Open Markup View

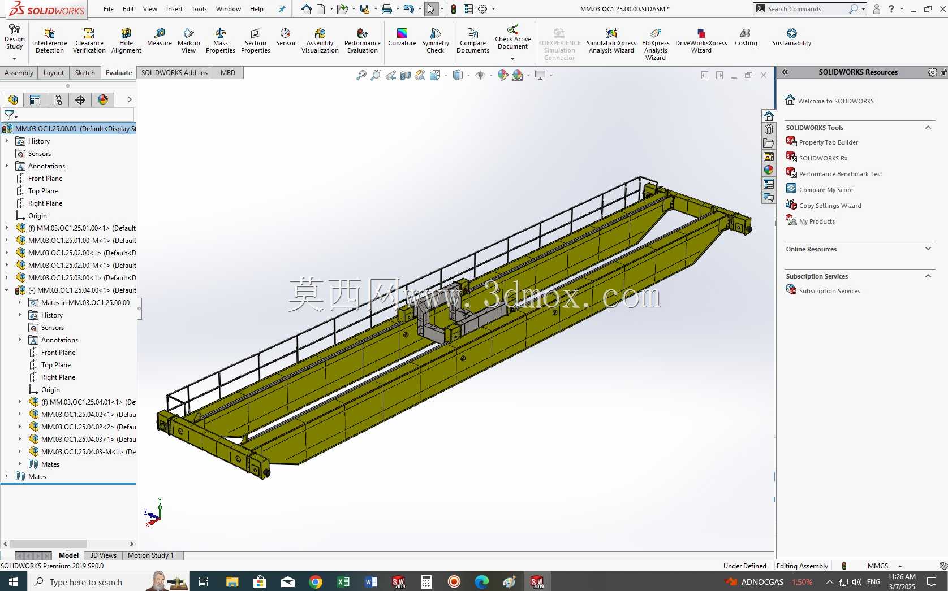point(189,41)
